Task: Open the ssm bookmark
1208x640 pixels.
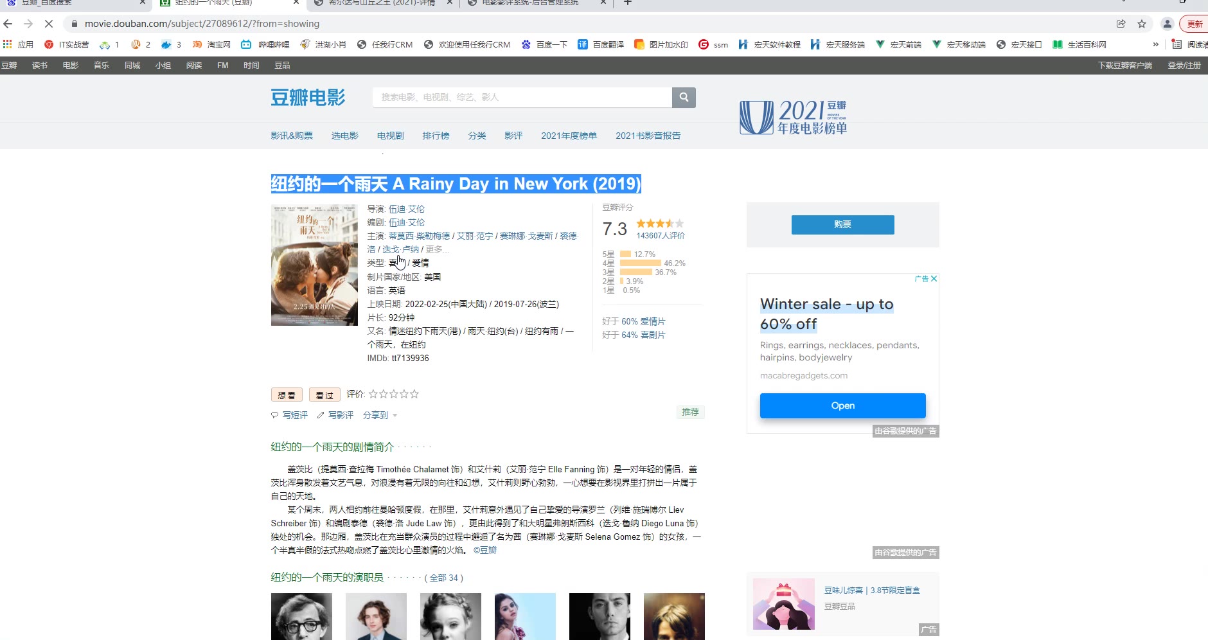Action: (x=713, y=44)
